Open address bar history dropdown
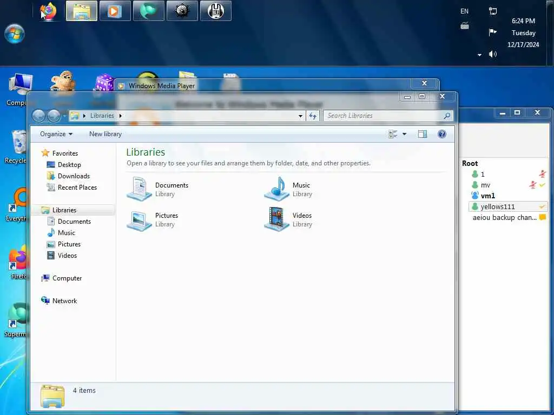Screen dimensions: 554x415 click(300, 116)
